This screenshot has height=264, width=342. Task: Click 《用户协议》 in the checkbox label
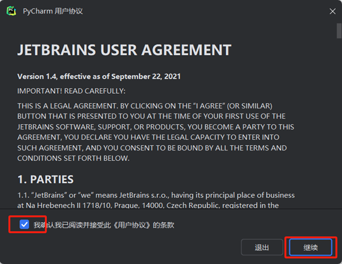(x=132, y=225)
